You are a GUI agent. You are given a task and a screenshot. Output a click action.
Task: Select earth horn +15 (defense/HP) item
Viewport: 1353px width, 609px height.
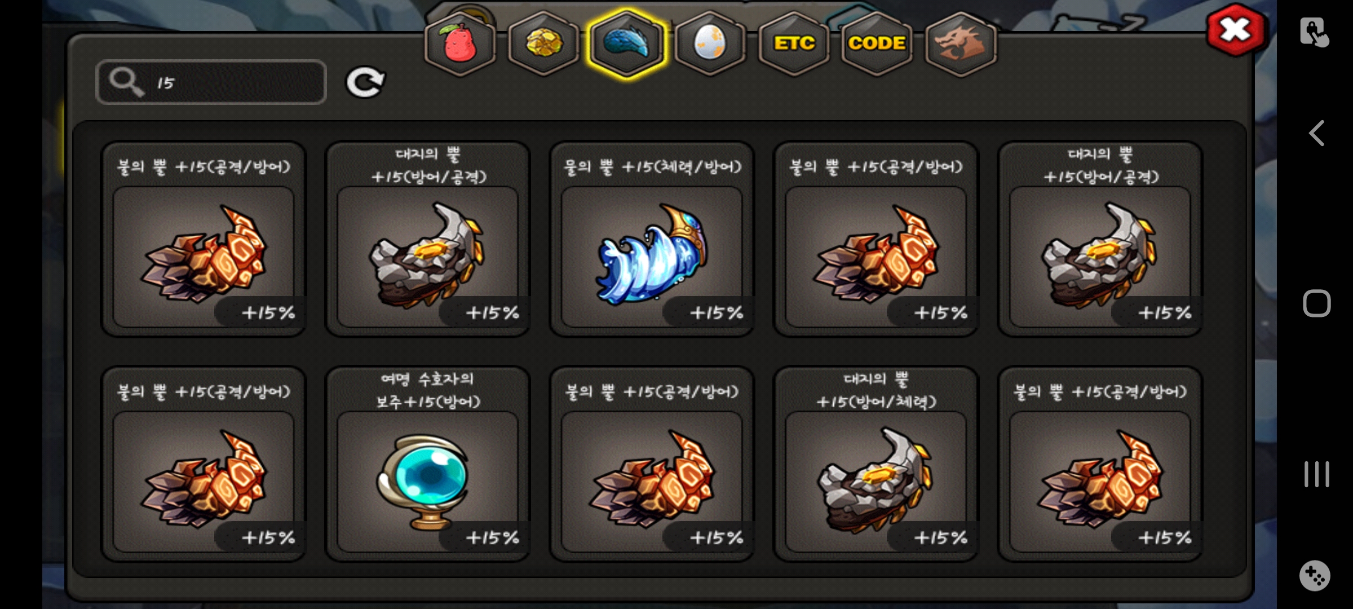coord(876,464)
